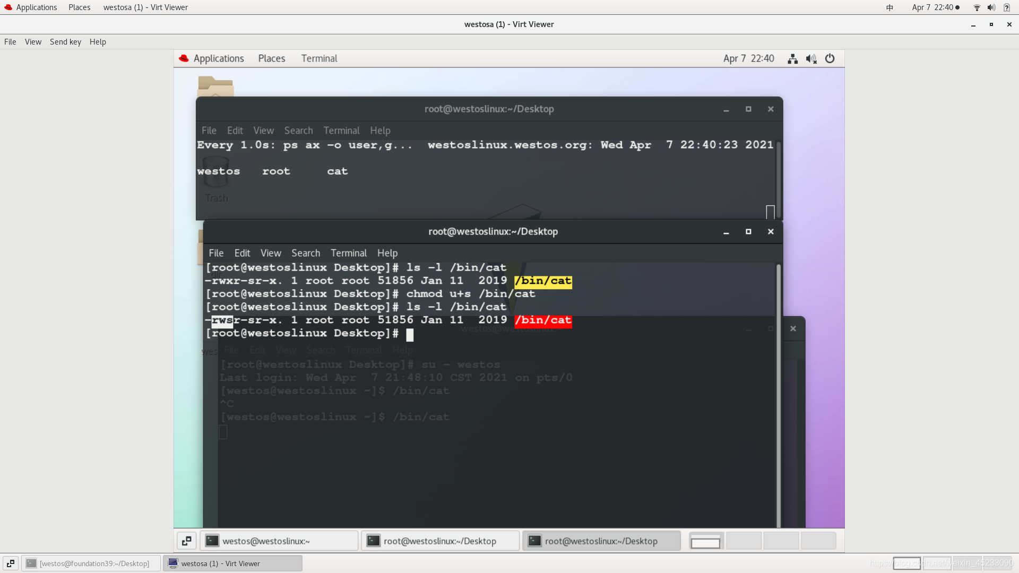Image resolution: width=1019 pixels, height=573 pixels.
Task: Select first guest workspace in switcher
Action: click(x=706, y=541)
